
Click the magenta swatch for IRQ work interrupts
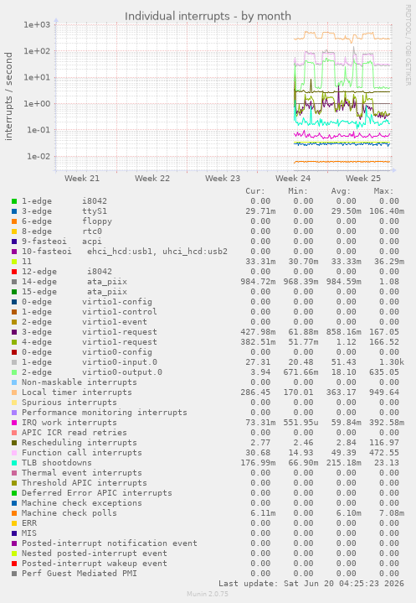tap(14, 423)
